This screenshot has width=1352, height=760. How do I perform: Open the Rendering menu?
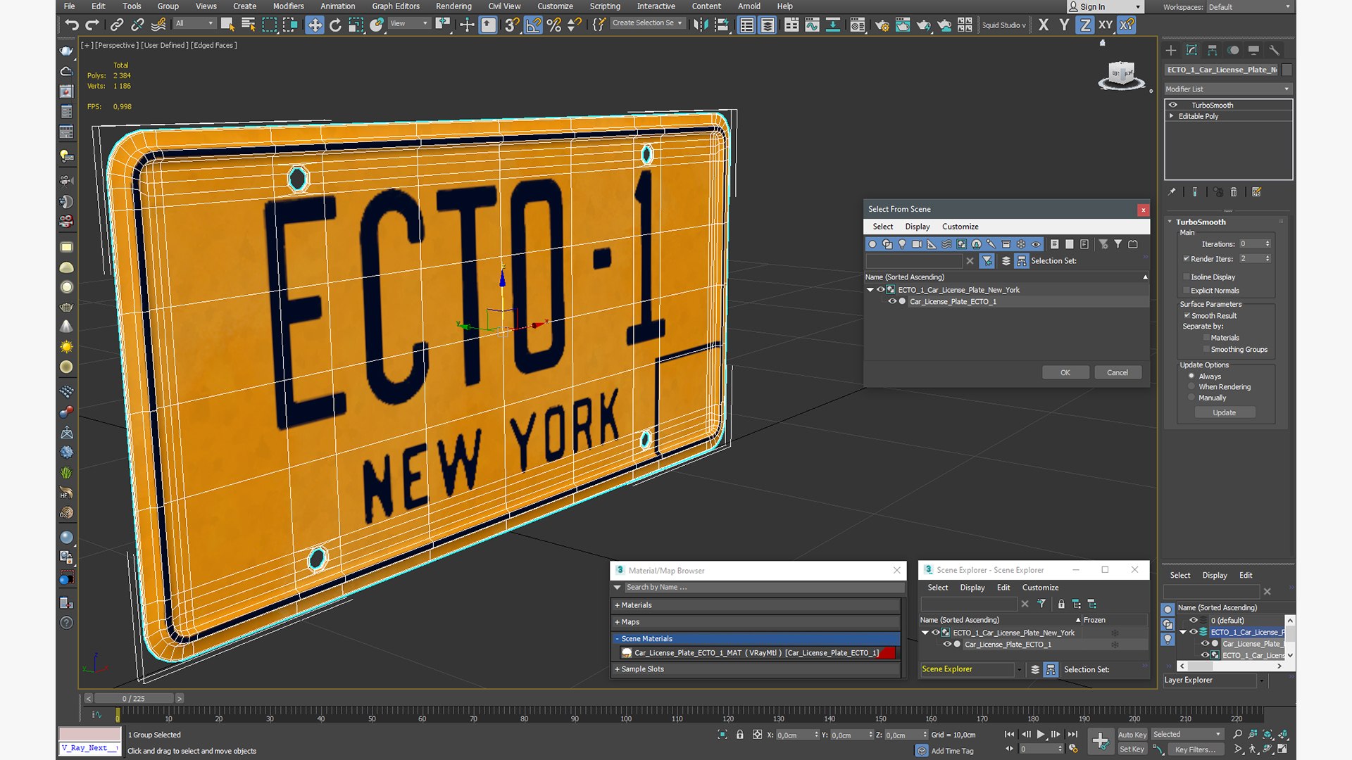tap(453, 6)
